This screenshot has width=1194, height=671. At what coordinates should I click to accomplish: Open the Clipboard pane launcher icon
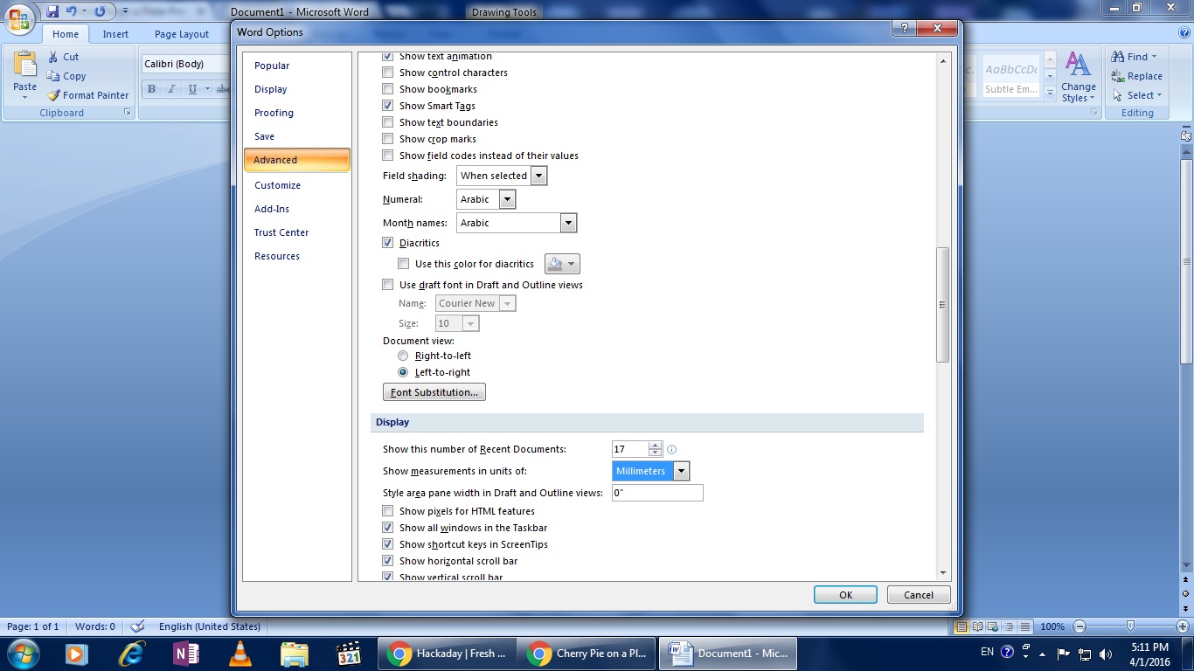[x=127, y=113]
